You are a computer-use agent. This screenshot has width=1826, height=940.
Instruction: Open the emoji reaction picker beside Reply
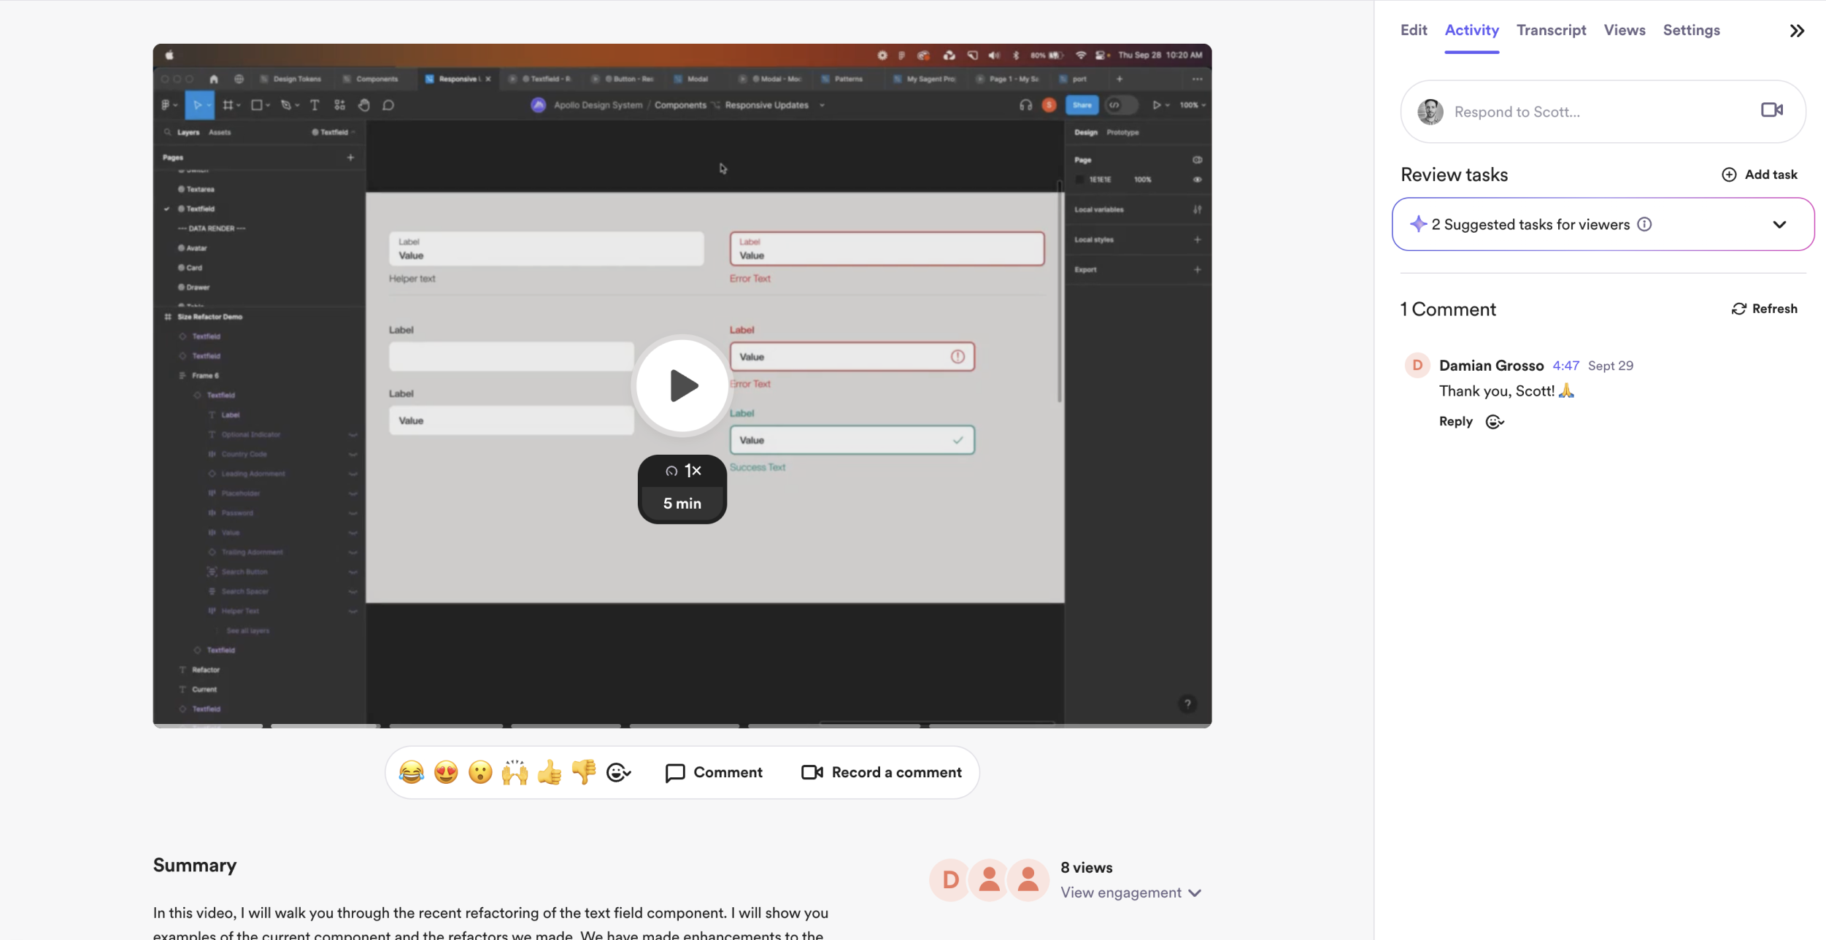pos(1494,421)
